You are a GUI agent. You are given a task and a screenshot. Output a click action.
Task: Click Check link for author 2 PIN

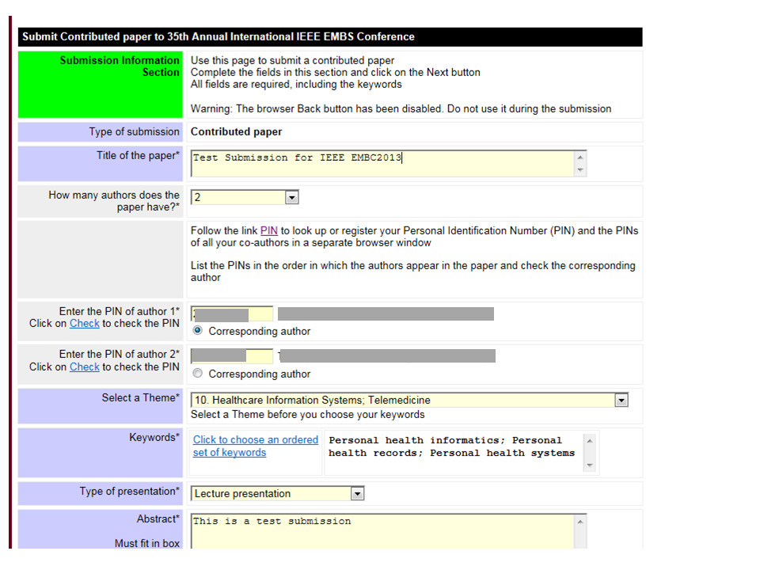tap(85, 367)
